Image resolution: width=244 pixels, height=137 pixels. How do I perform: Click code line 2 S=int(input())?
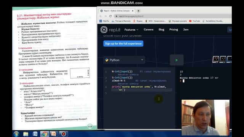(122, 78)
